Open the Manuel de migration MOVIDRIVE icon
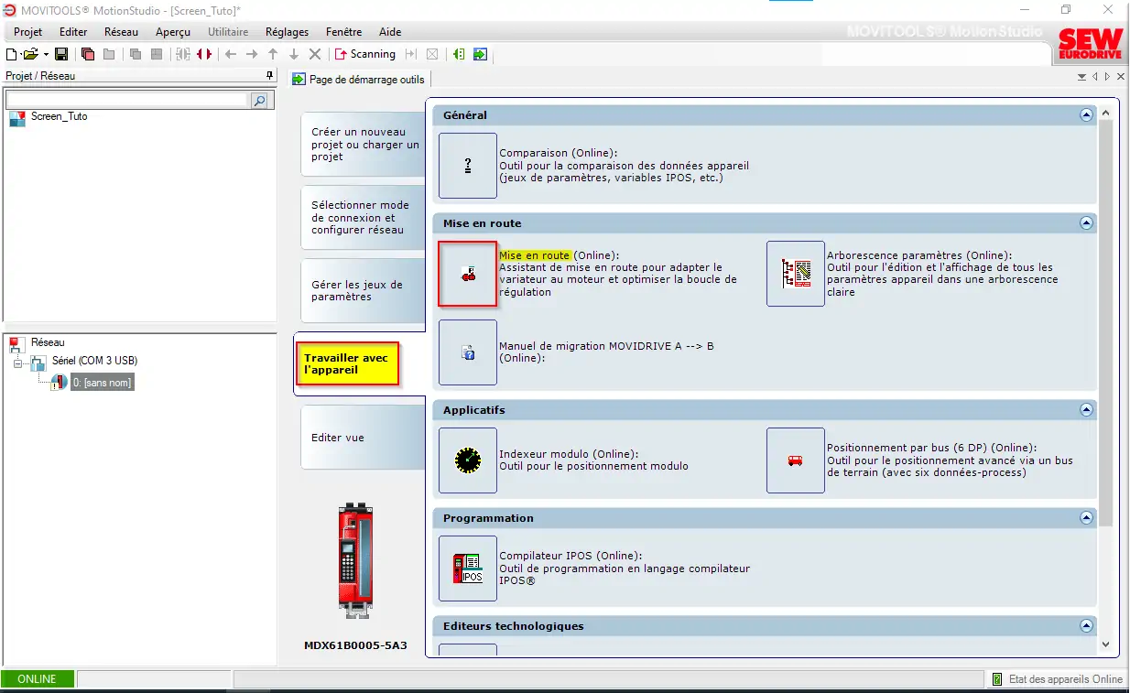This screenshot has height=693, width=1130. click(468, 352)
